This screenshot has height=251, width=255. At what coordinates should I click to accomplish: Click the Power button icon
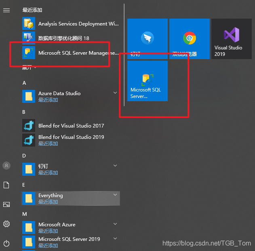click(6, 243)
